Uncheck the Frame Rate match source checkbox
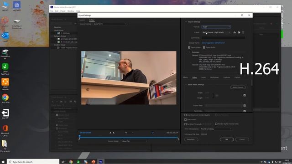Image resolution: width=292 pixels, height=164 pixels. pyautogui.click(x=245, y=106)
